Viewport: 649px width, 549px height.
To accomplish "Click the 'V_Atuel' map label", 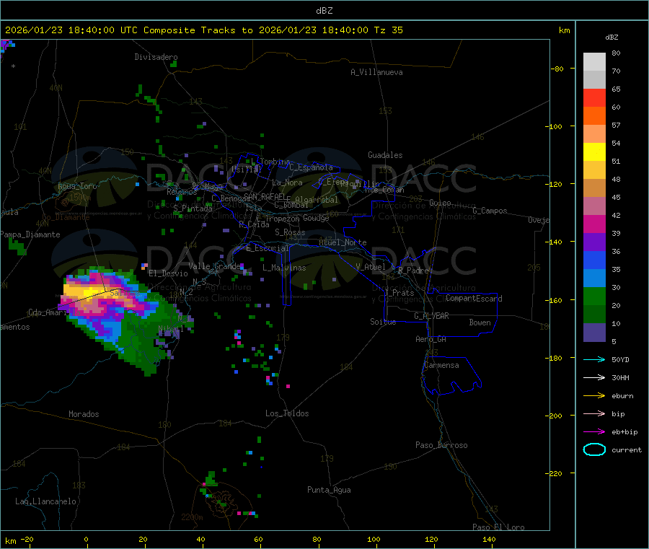I will click(371, 267).
